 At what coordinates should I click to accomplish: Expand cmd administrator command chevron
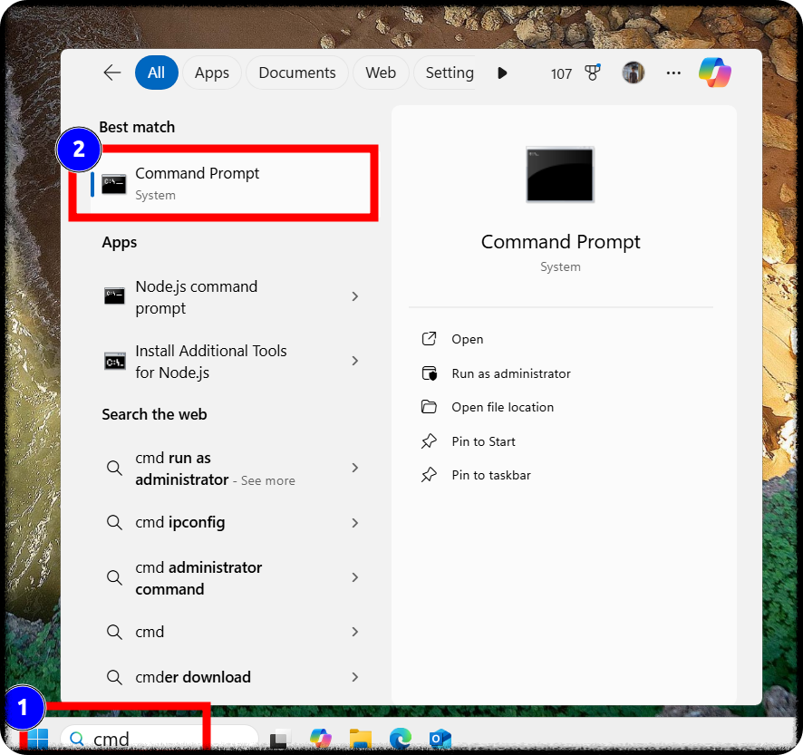pos(355,577)
